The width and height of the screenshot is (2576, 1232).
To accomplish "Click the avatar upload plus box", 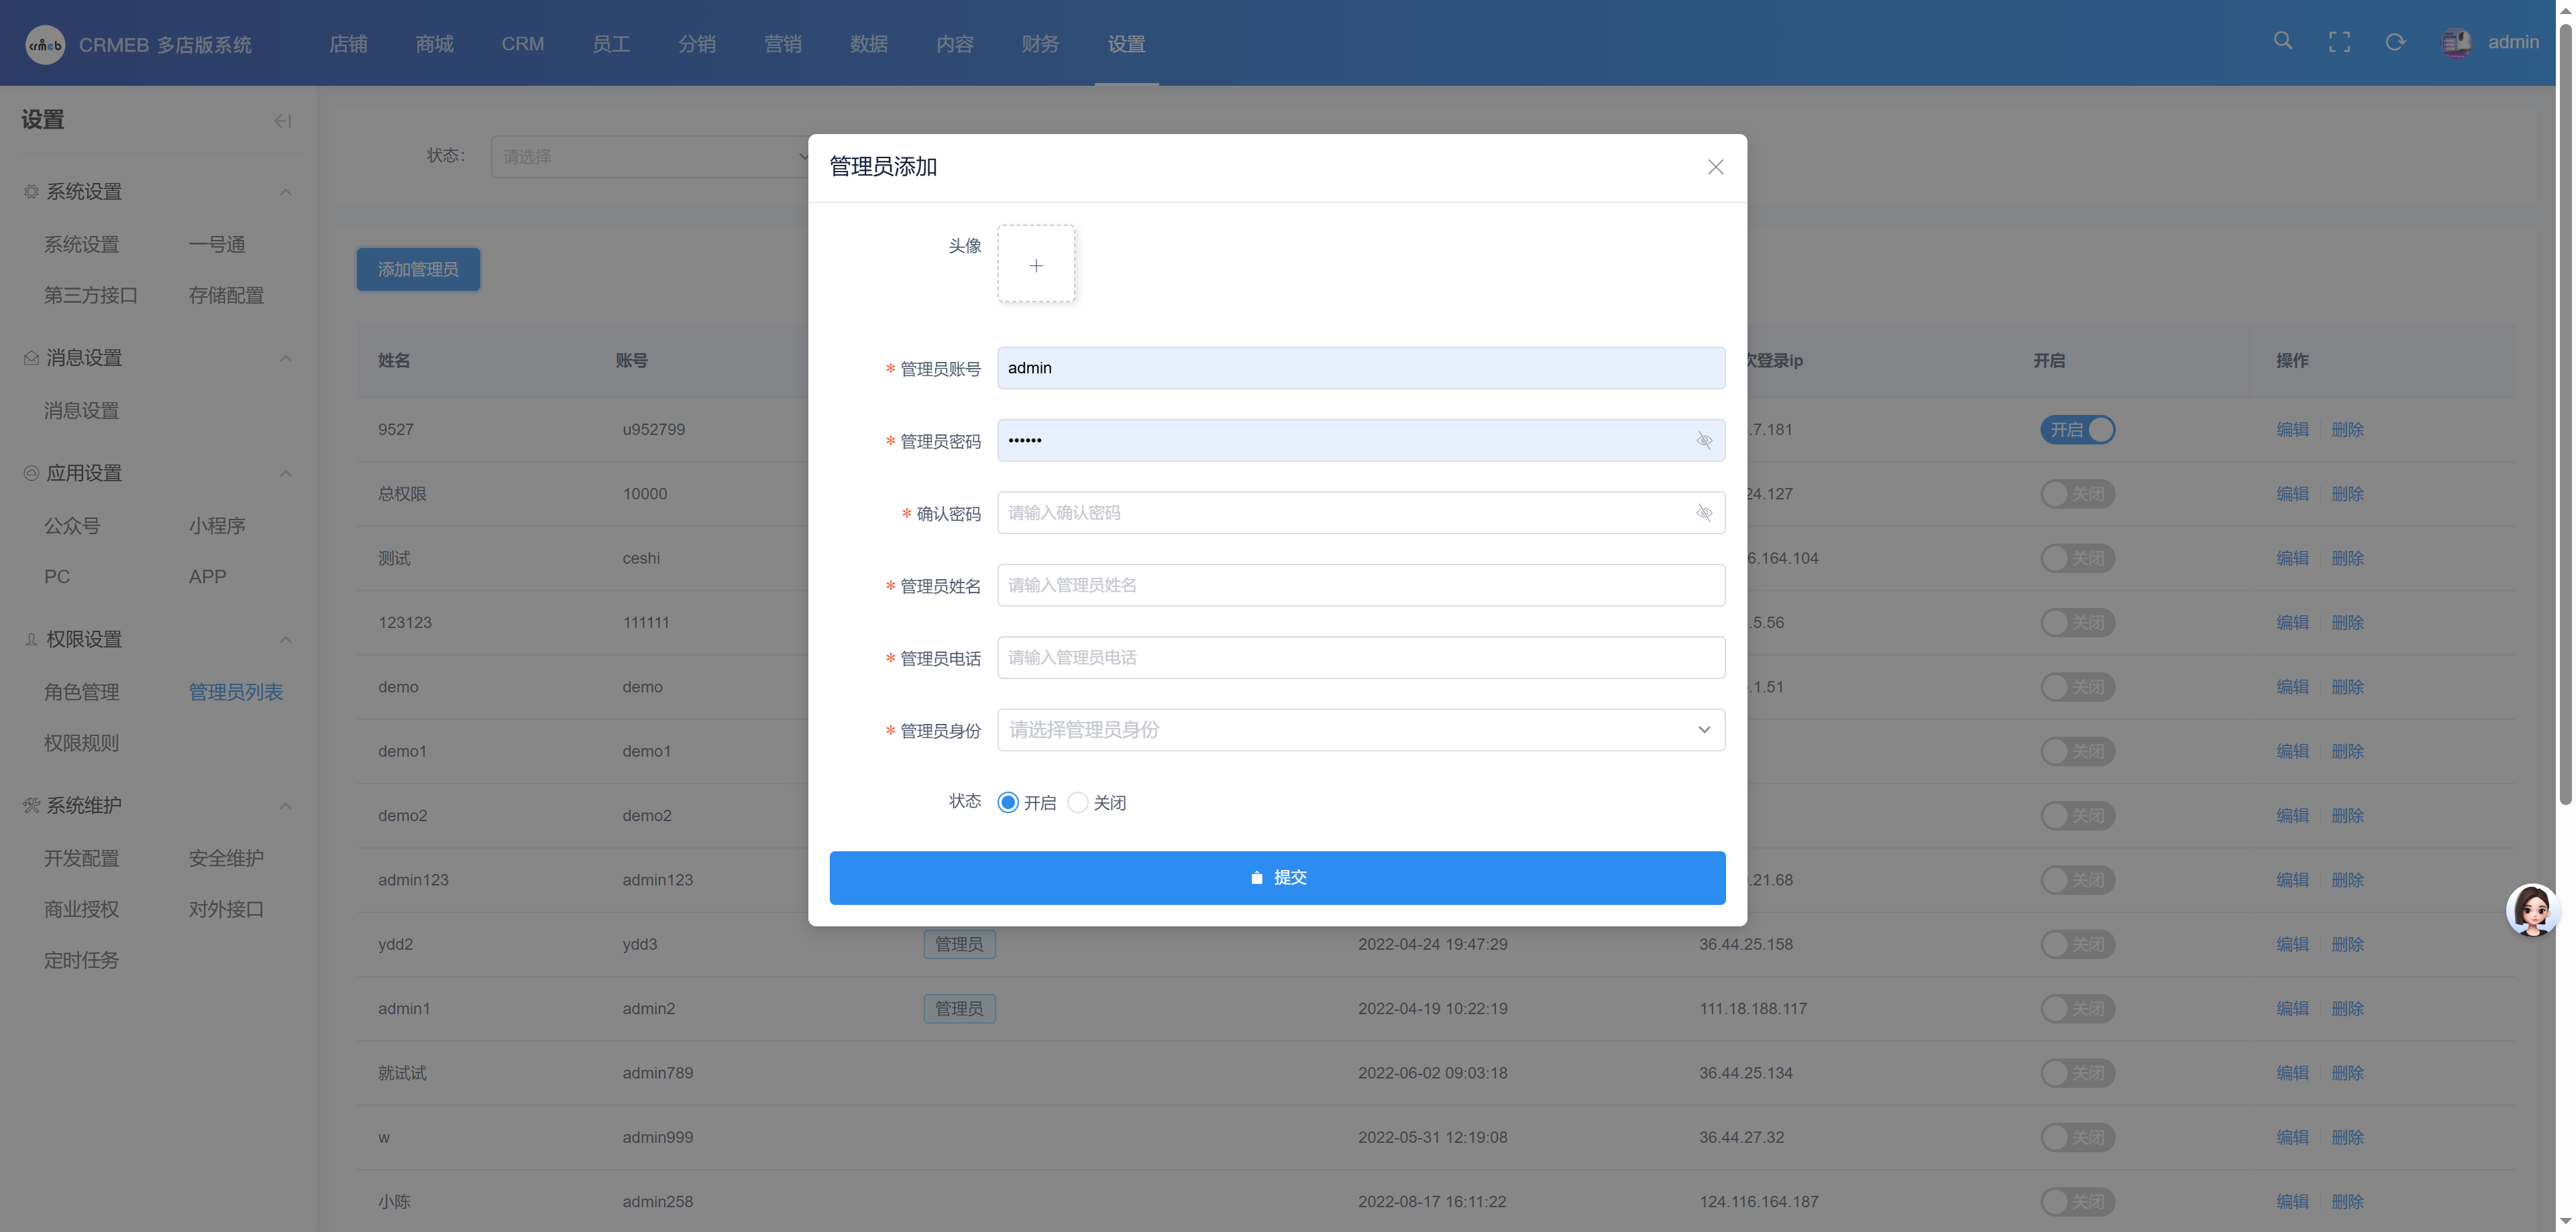I will pyautogui.click(x=1036, y=265).
